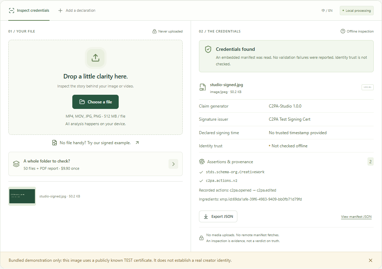The height and width of the screenshot is (269, 382).
Task: Click the Credentials found heading
Action: (235, 49)
